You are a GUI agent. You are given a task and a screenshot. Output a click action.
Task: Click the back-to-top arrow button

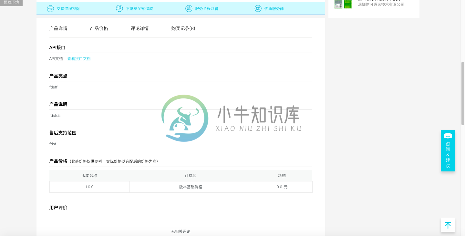(448, 225)
